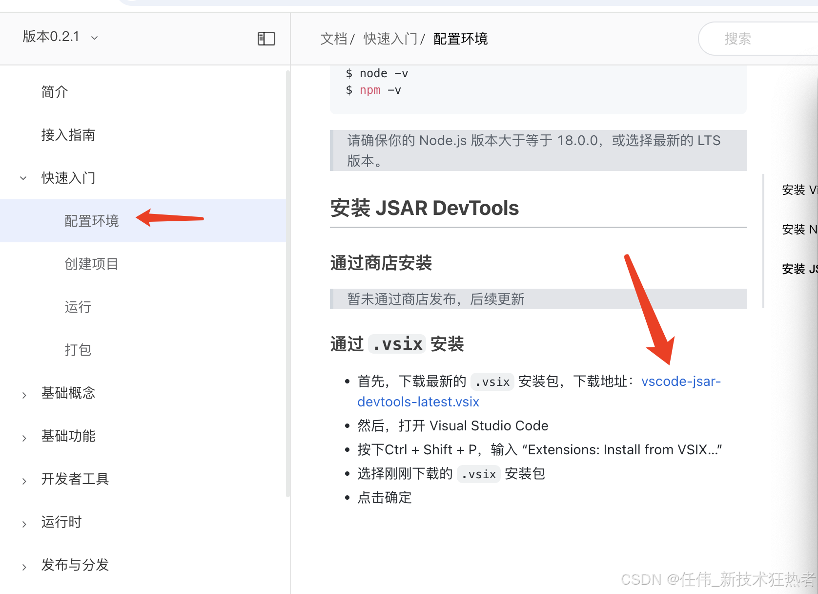Viewport: 818px width, 594px height.
Task: Open the 打包 sidebar page
Action: click(78, 350)
